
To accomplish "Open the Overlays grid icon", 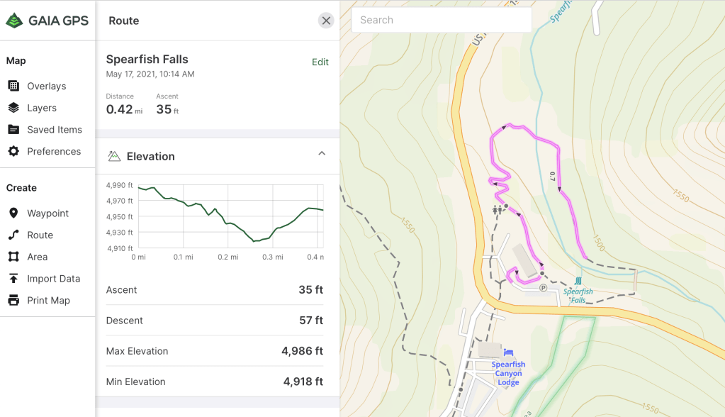I will tap(13, 86).
